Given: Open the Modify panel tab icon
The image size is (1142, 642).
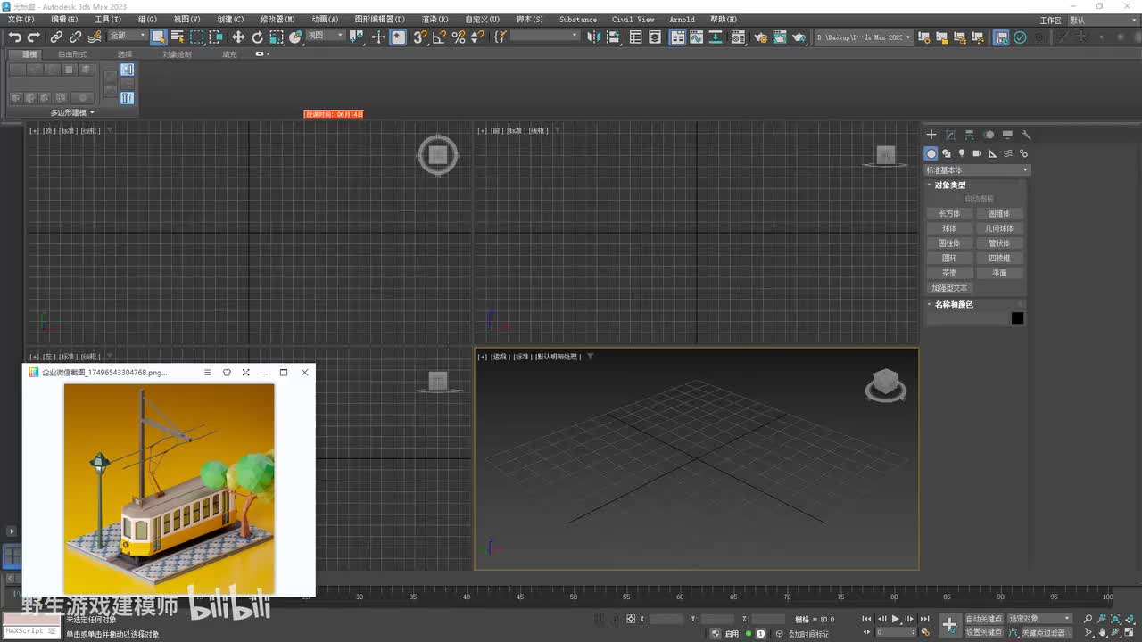Looking at the screenshot, I should tap(950, 135).
